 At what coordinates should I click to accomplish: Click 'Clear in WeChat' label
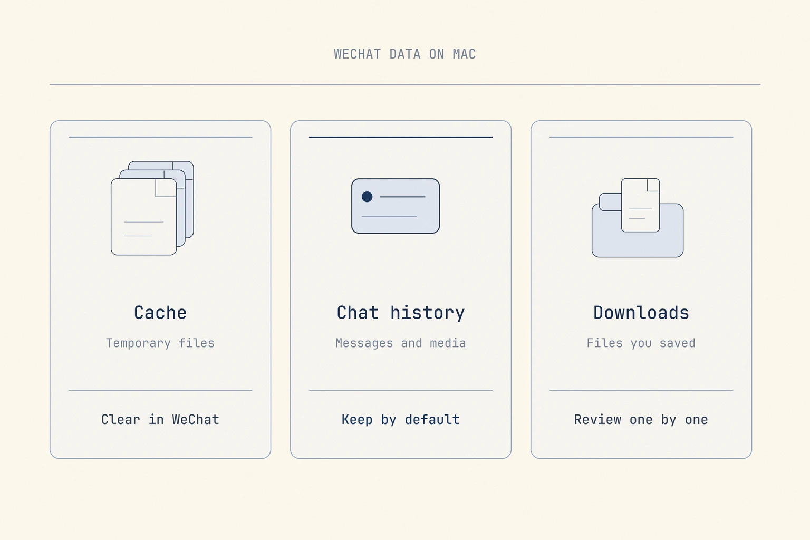160,420
